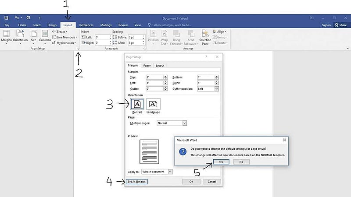Viewport: 351px width, 197px height.
Task: Open the Hyphenation dropdown
Action: point(64,42)
